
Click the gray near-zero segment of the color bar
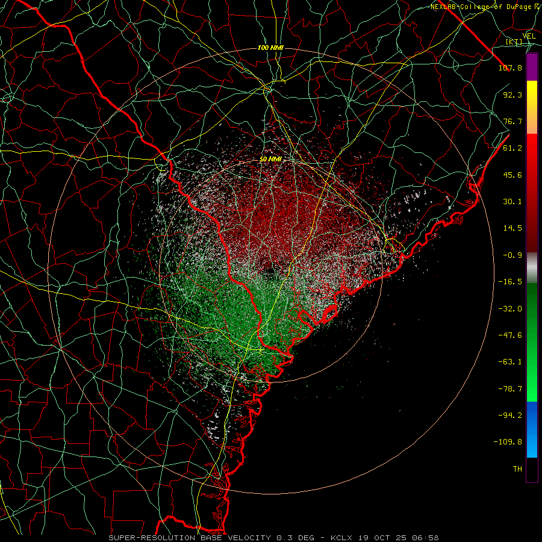[532, 268]
